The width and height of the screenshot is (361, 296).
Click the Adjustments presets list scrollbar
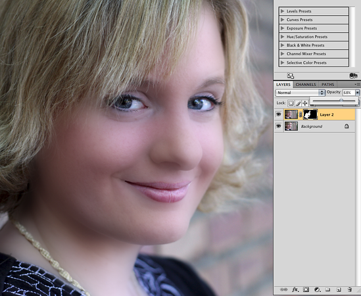(352, 37)
